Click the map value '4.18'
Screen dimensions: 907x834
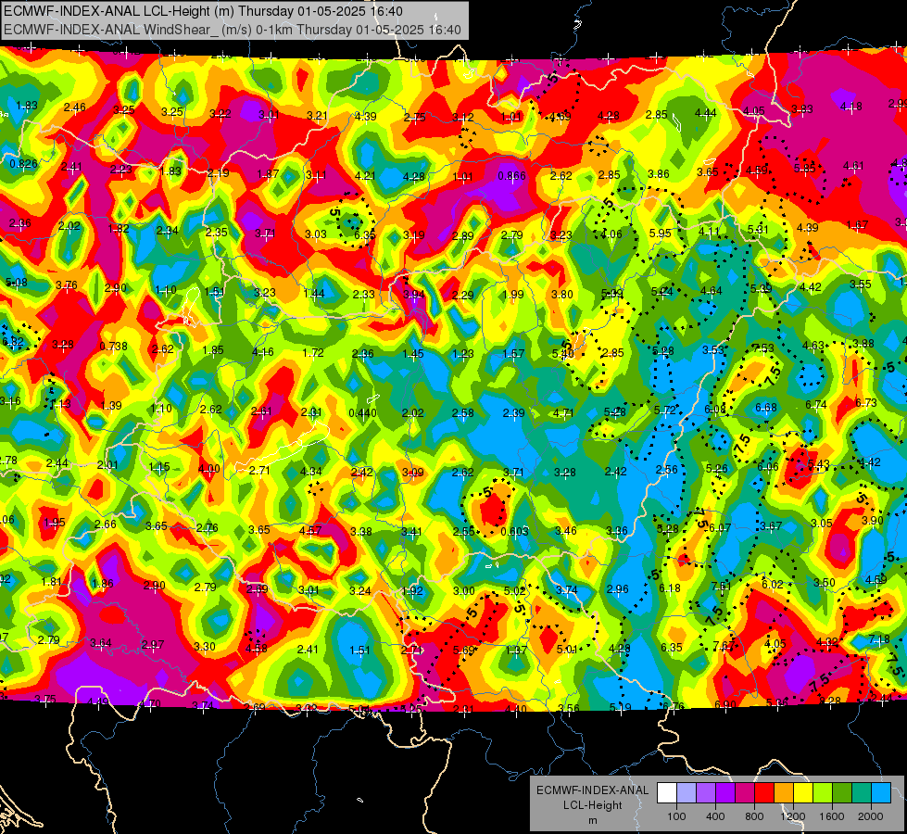click(850, 107)
